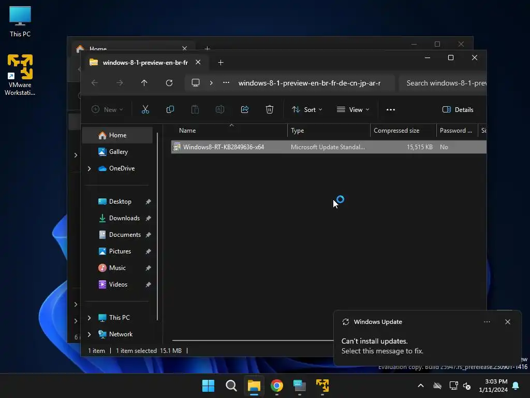Open the Sort dropdown

[x=307, y=110]
